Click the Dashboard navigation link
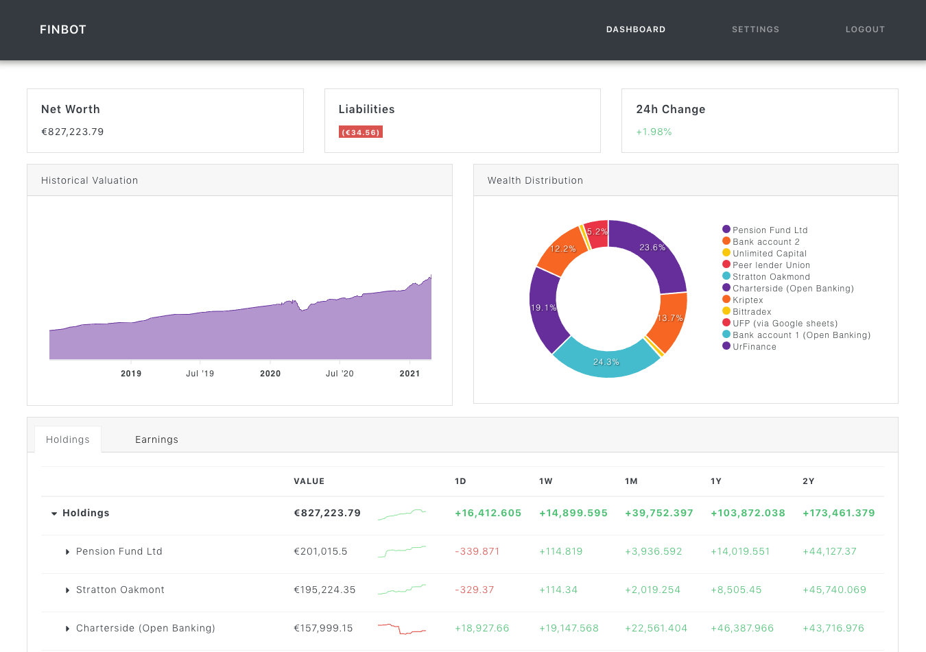Viewport: 926px width, 652px height. tap(635, 29)
